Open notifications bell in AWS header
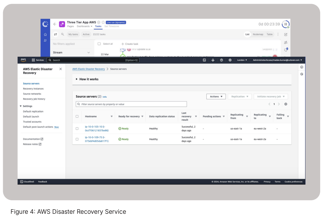329x220 pixels. (x=213, y=60)
